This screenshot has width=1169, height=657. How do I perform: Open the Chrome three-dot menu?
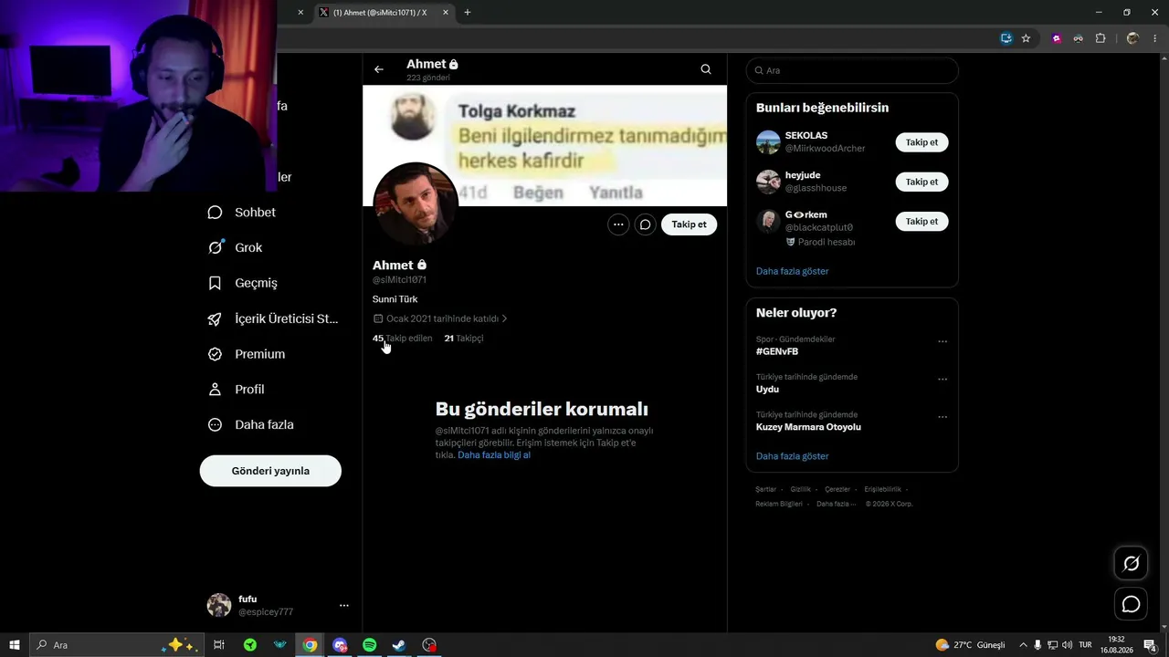tap(1154, 38)
